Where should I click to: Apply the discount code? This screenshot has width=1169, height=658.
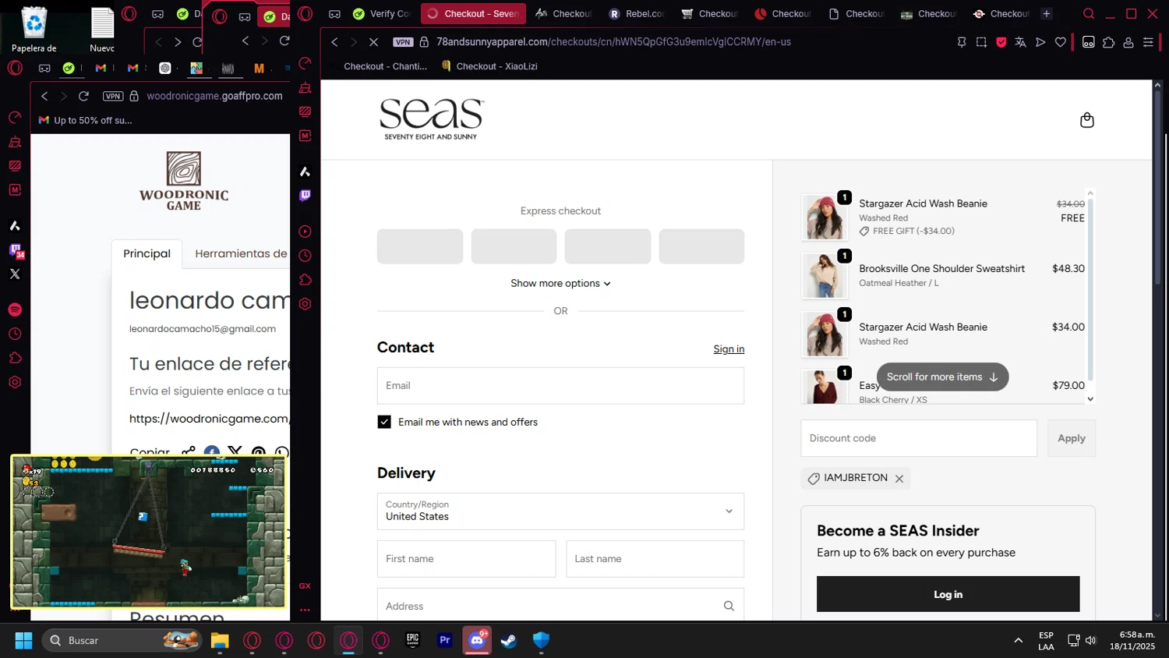[x=1071, y=438]
